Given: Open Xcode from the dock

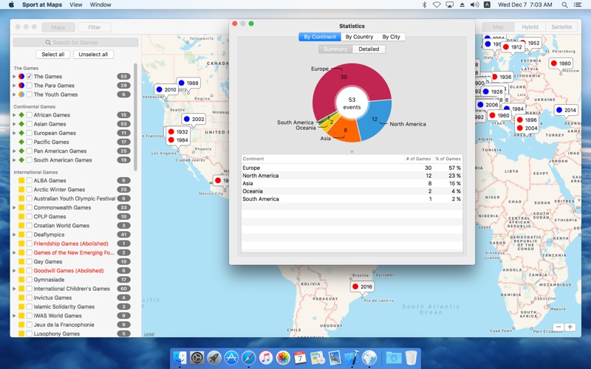Looking at the screenshot, I should (352, 357).
